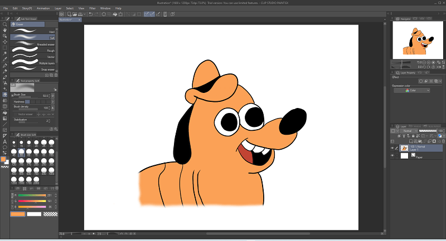Open the File menu
446x241 pixels.
pyautogui.click(x=6, y=8)
